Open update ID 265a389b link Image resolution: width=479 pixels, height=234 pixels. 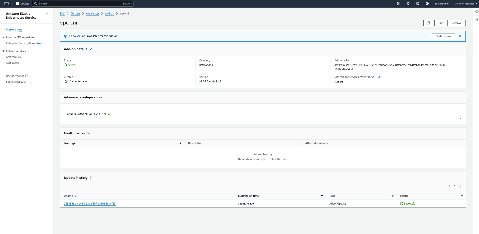coord(90,204)
